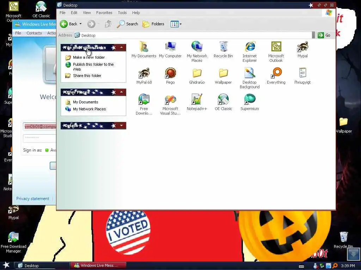Toggle the Folders pane button
Screen dimensions: 361x270
[x=153, y=24]
